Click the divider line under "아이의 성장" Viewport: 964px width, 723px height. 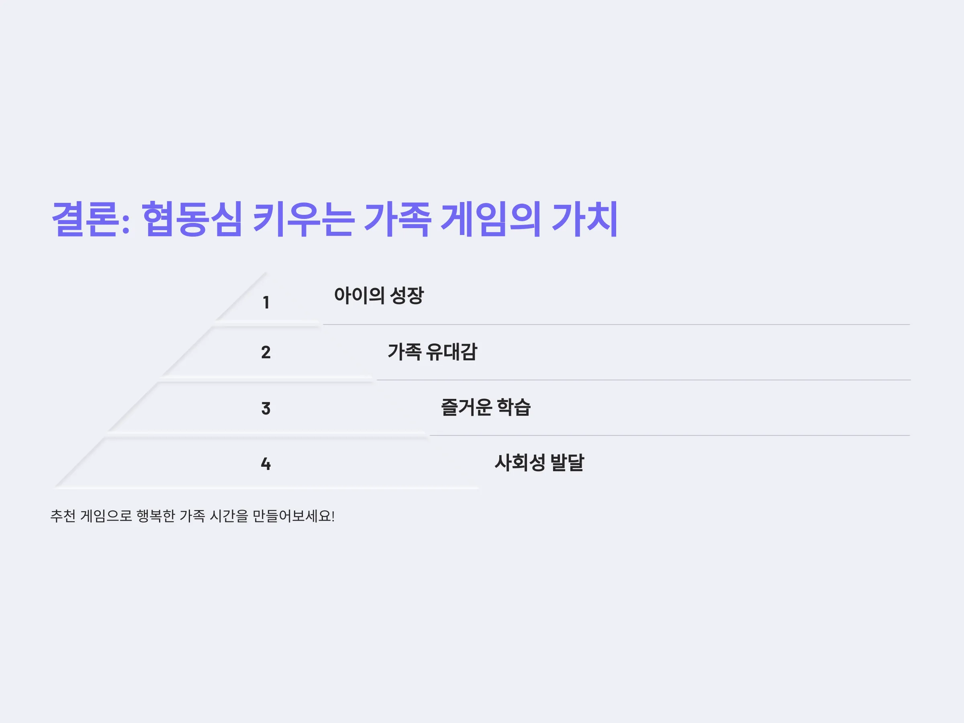[616, 325]
